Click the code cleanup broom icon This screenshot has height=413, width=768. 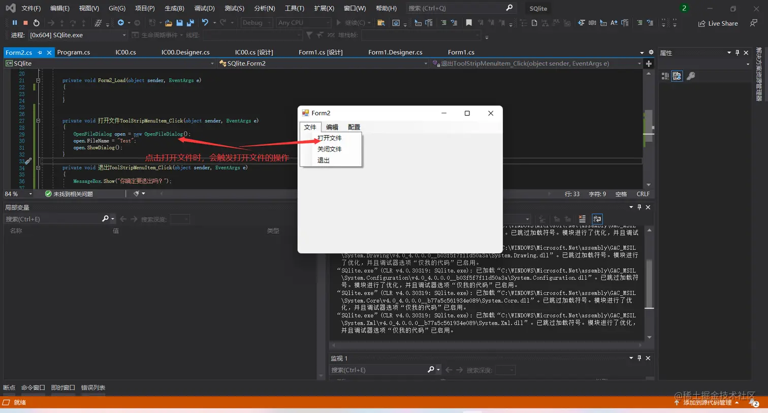point(136,194)
